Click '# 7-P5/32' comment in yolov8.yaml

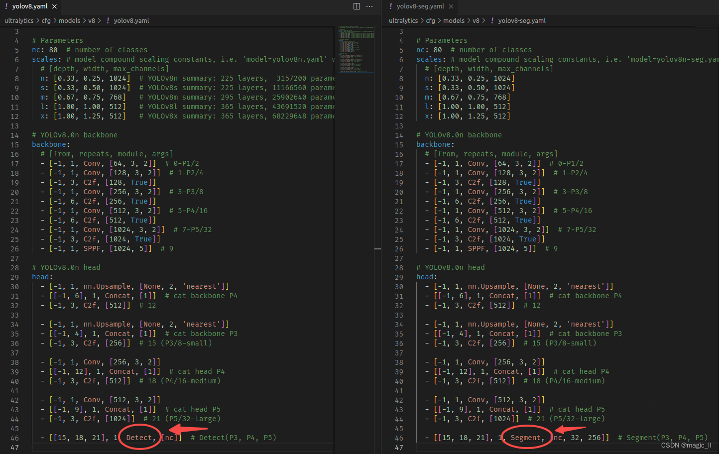[193, 229]
